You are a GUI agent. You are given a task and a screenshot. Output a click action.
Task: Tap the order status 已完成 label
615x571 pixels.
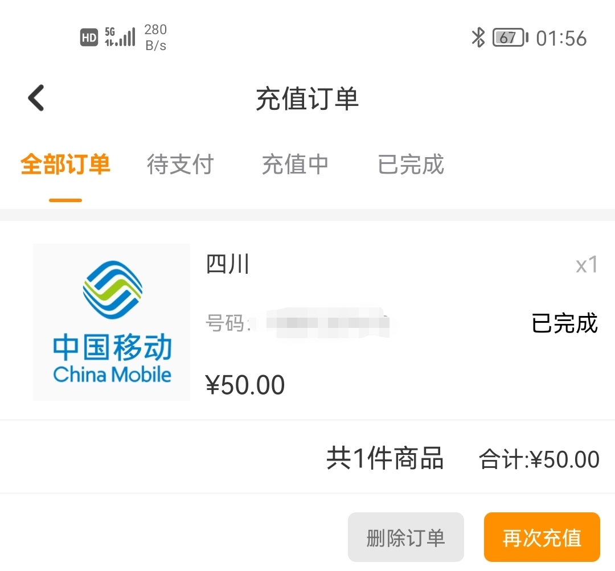click(x=564, y=323)
